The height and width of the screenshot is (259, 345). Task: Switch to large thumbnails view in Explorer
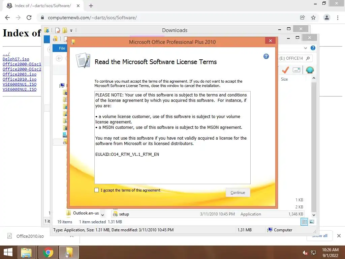(312, 222)
